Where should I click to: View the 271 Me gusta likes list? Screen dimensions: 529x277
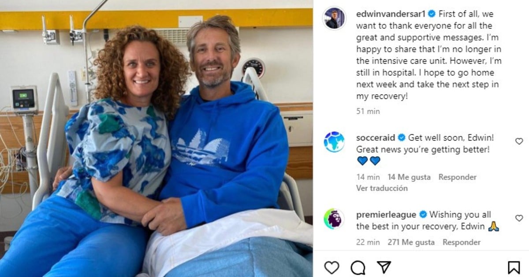click(x=411, y=242)
